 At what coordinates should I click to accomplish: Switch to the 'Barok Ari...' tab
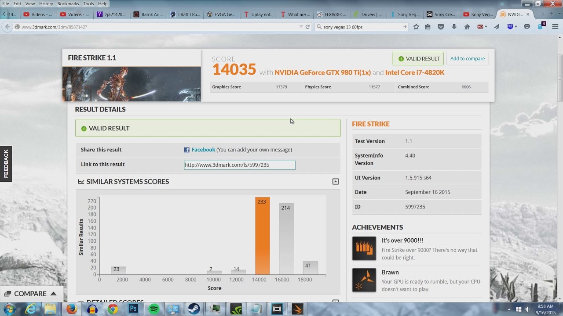pyautogui.click(x=148, y=14)
